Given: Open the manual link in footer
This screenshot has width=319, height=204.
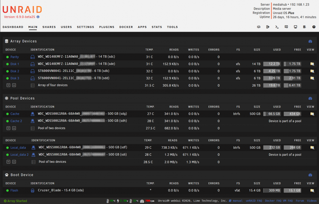Looking at the screenshot, I should [x=238, y=201].
